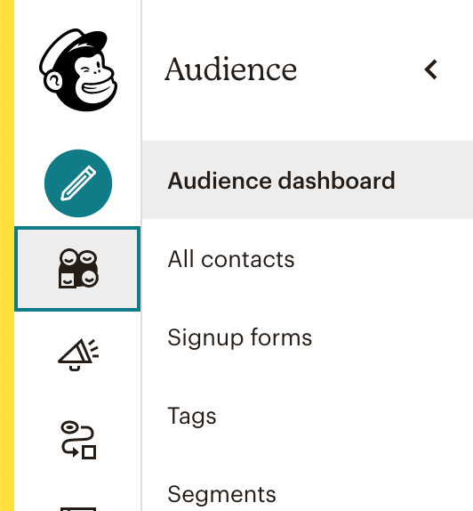Click the teal circular Create icon
This screenshot has height=511, width=473.
78,183
